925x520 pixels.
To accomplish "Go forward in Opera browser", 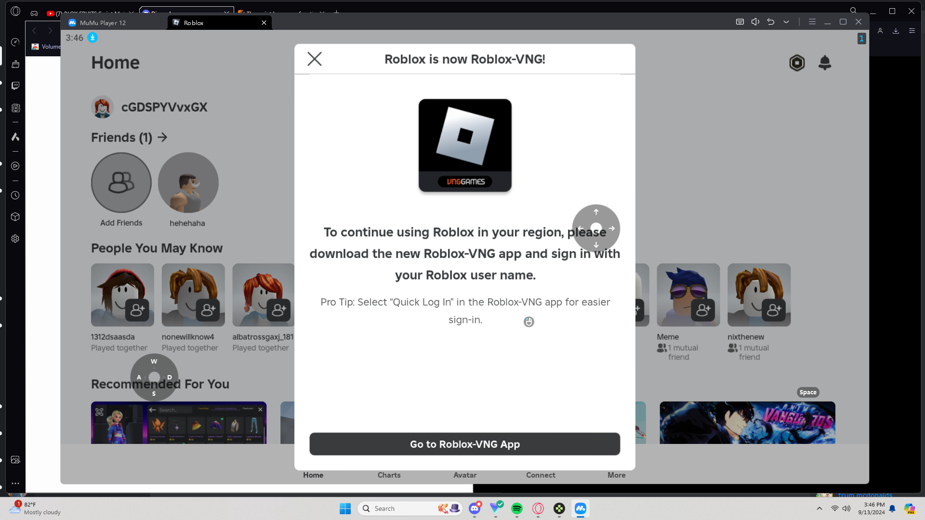I will (50, 31).
